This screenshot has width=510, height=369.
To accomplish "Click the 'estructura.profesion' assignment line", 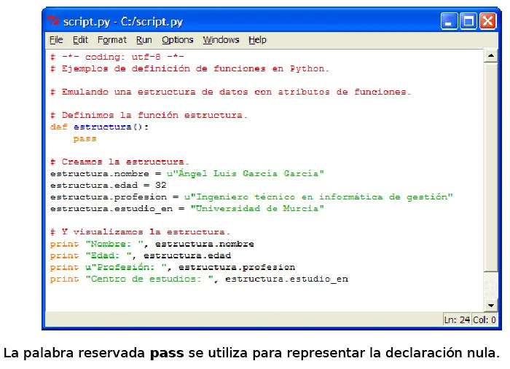I will (x=251, y=197).
